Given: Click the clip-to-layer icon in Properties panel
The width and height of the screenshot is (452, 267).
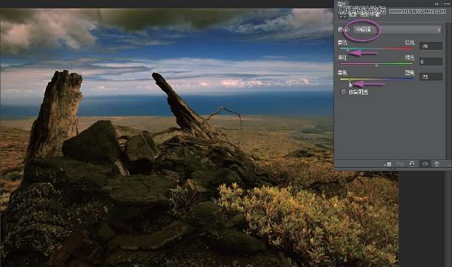Looking at the screenshot, I should 388,163.
